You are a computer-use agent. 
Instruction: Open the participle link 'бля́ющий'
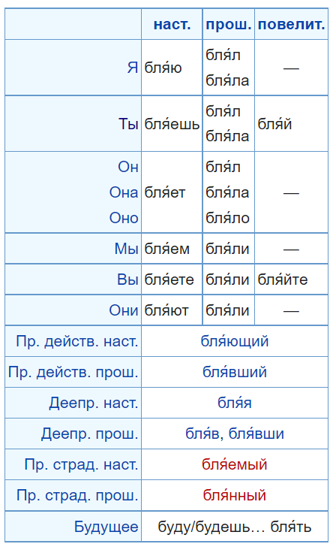[x=235, y=341]
